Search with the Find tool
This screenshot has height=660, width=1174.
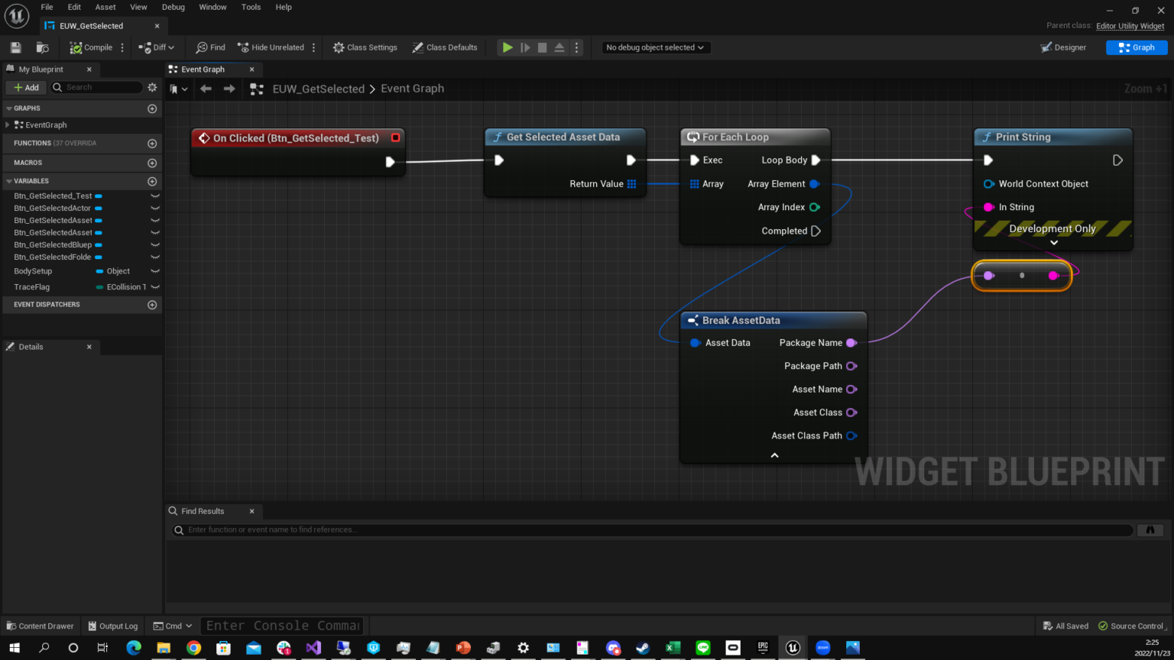(209, 47)
